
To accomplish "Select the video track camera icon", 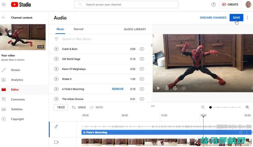I will pos(56,142).
